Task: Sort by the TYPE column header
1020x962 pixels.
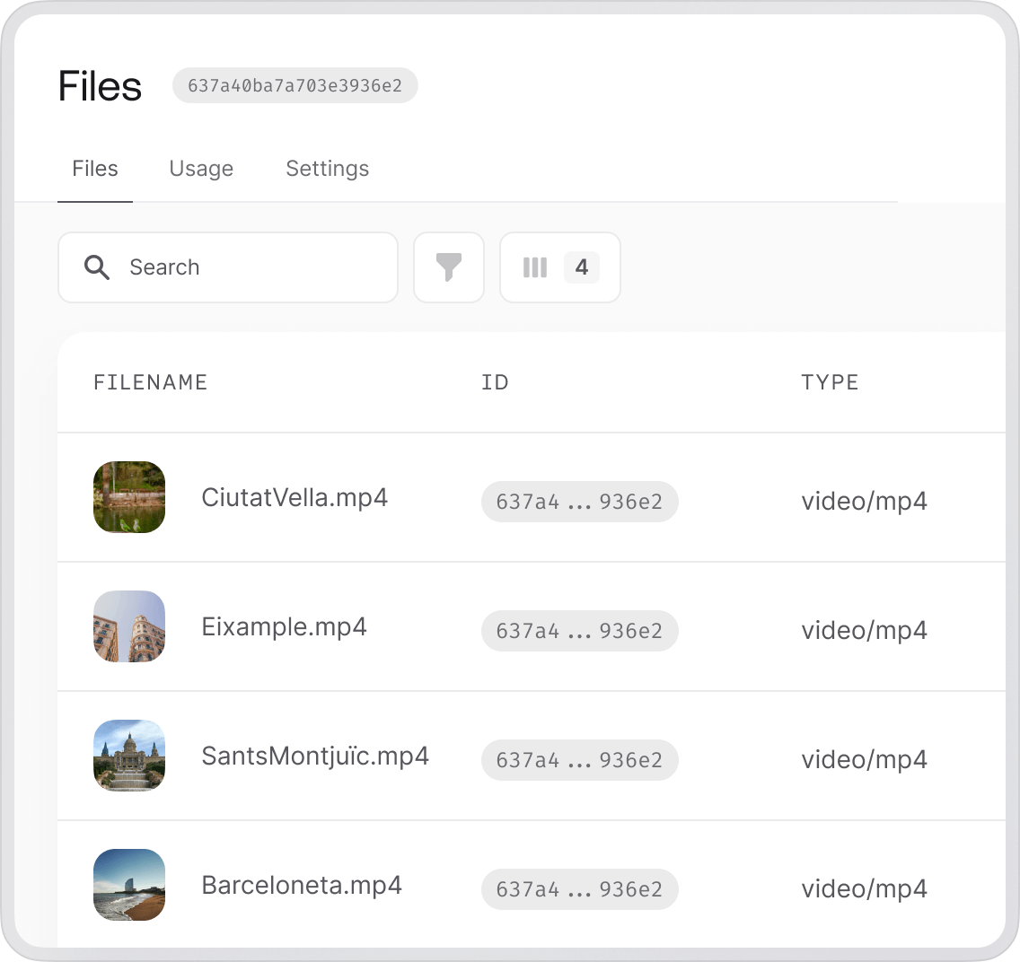Action: click(x=830, y=382)
